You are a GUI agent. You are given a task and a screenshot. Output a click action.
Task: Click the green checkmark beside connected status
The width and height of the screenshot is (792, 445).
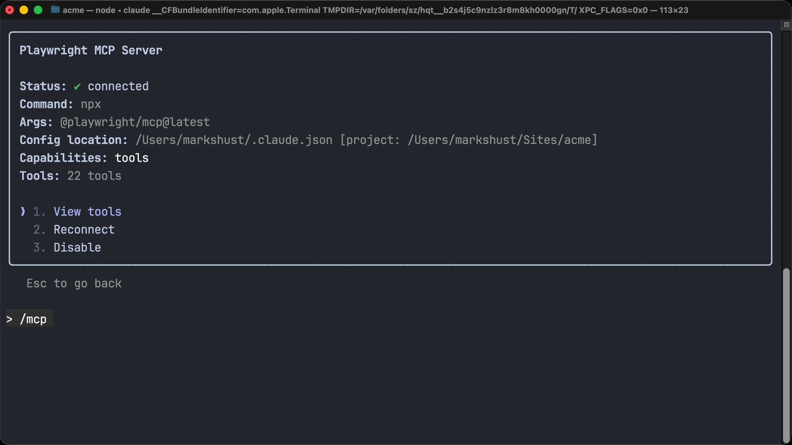78,87
